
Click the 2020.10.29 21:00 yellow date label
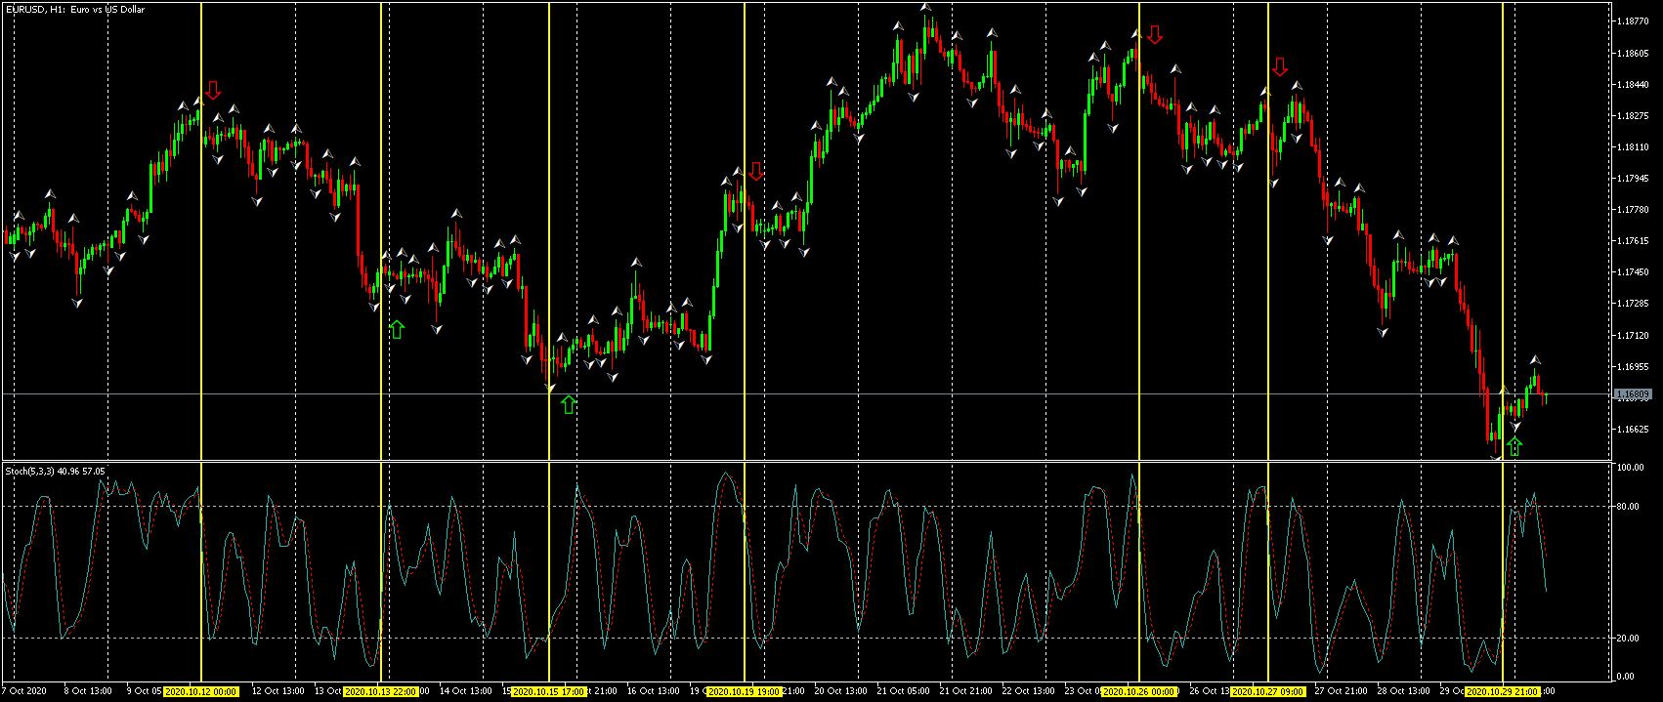(1503, 691)
